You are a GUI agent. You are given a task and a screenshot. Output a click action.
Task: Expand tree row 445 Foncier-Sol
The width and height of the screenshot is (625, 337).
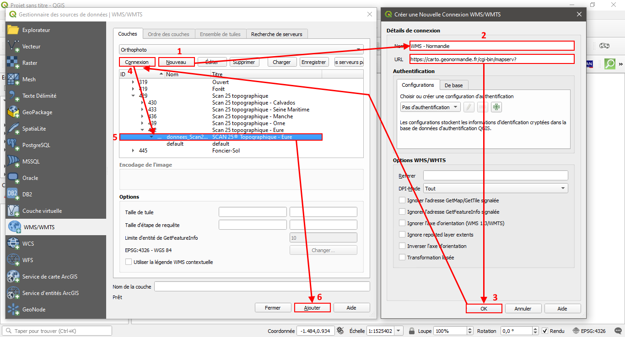tap(133, 151)
